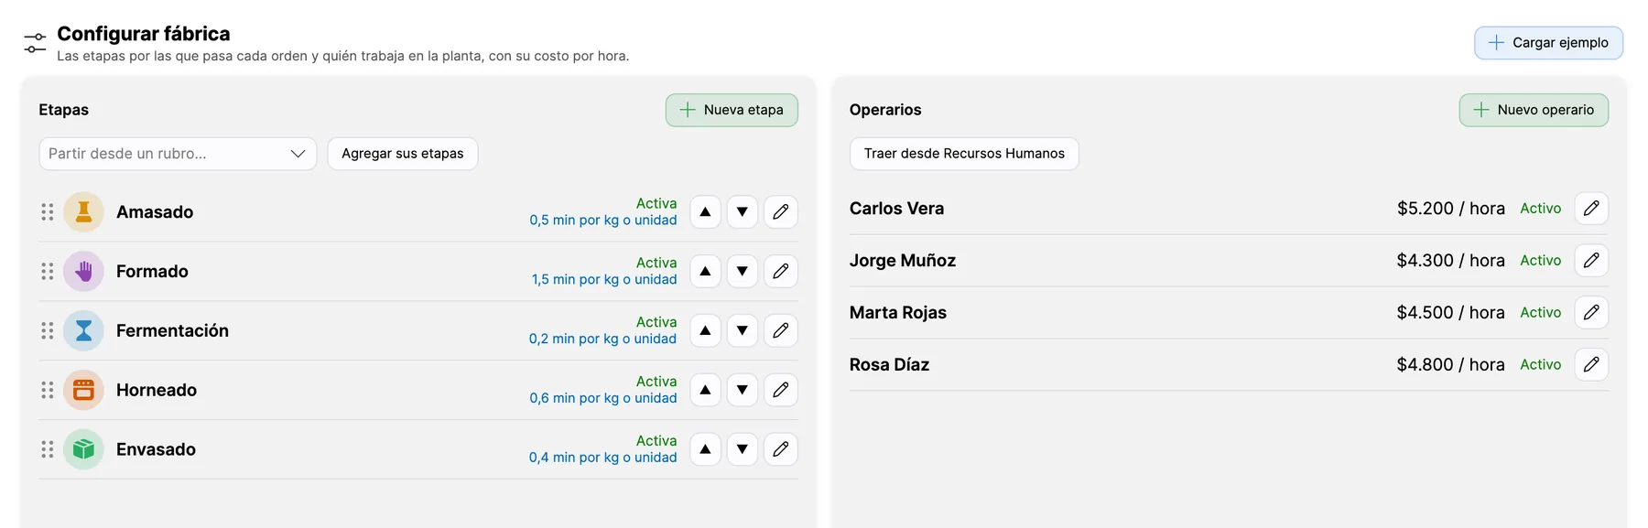Click the Carlos Vera name
1648x528 pixels.
click(896, 209)
